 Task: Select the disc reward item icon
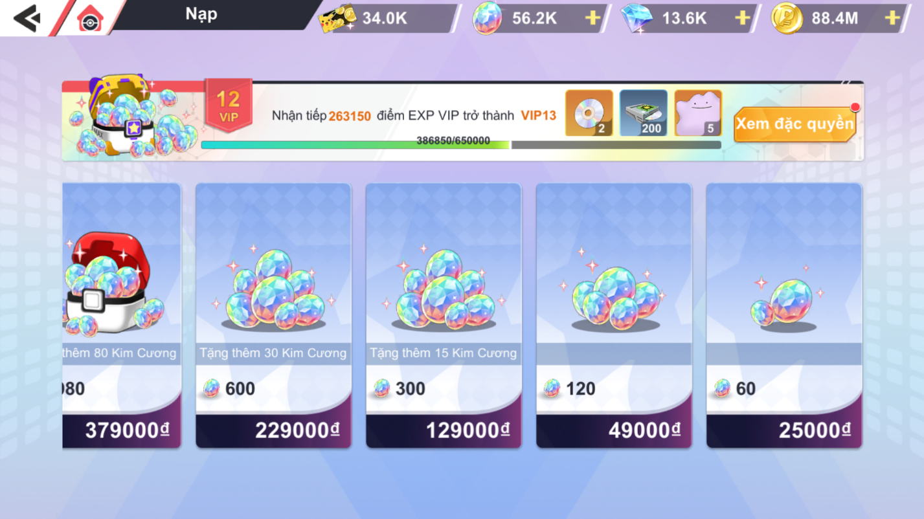589,113
